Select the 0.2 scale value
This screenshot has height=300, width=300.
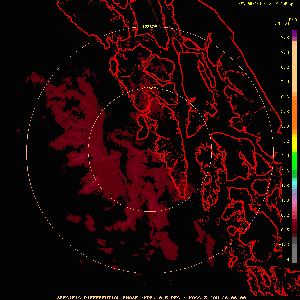click(x=285, y=215)
